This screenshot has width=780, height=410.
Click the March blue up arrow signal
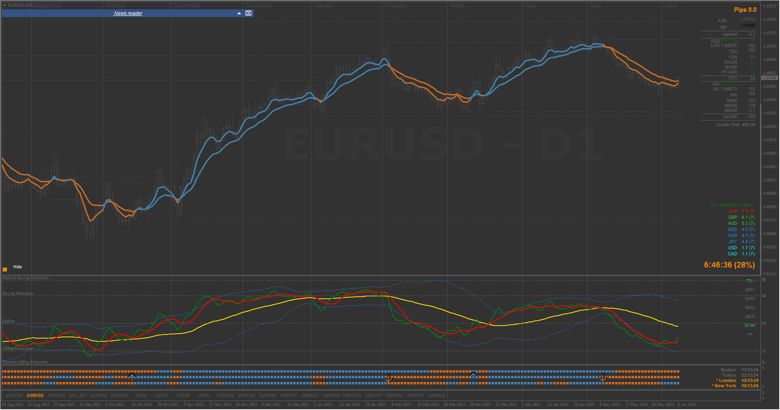point(473,375)
